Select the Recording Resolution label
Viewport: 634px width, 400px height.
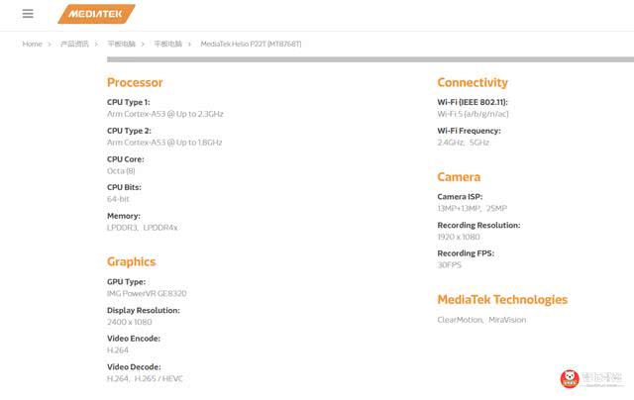[x=478, y=225]
